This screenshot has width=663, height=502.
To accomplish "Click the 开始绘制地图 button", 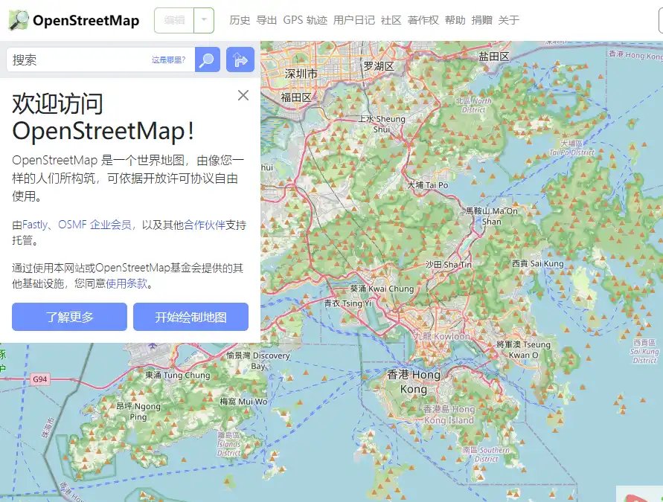I will point(190,317).
